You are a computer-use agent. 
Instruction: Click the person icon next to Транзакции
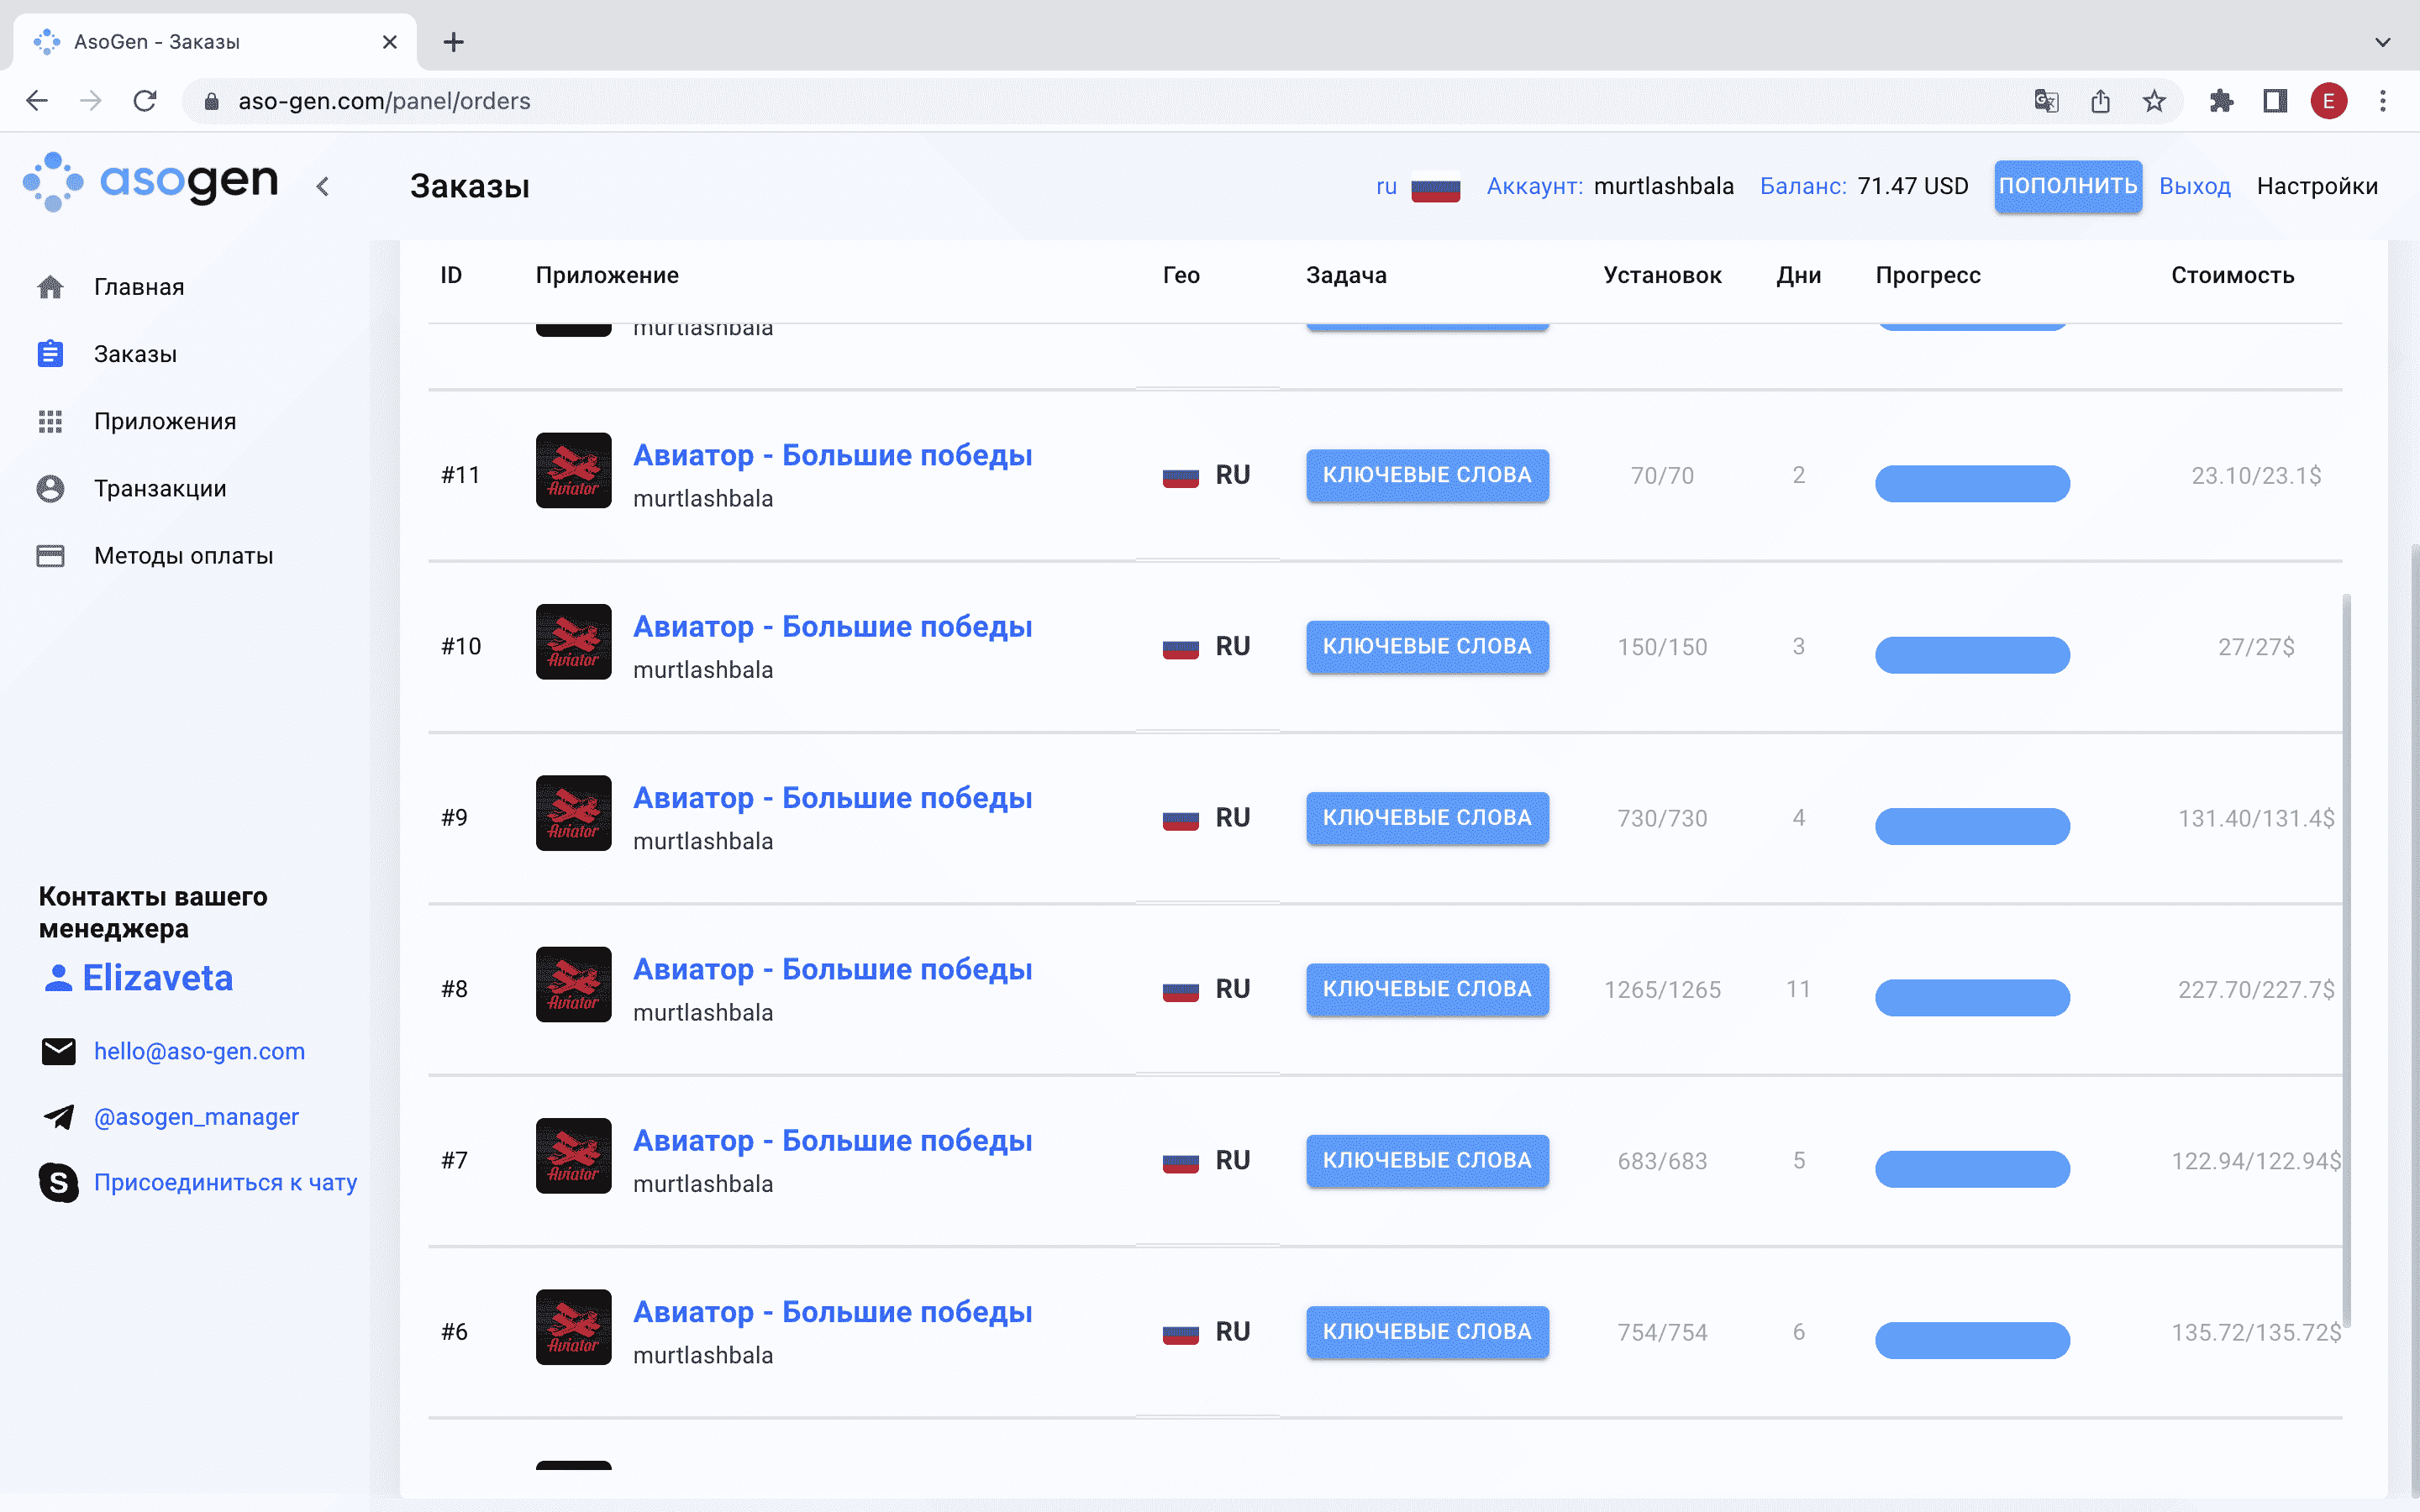point(50,488)
